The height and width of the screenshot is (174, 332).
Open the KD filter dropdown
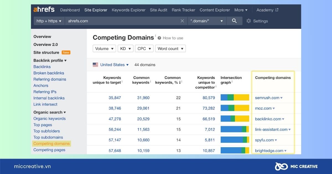tap(126, 49)
